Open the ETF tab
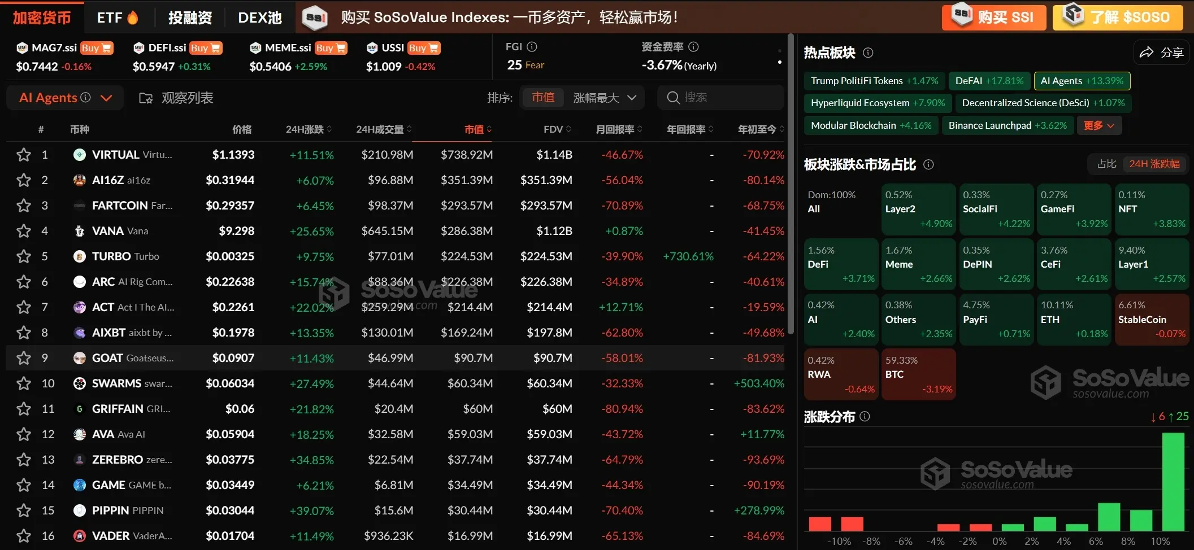 (117, 18)
